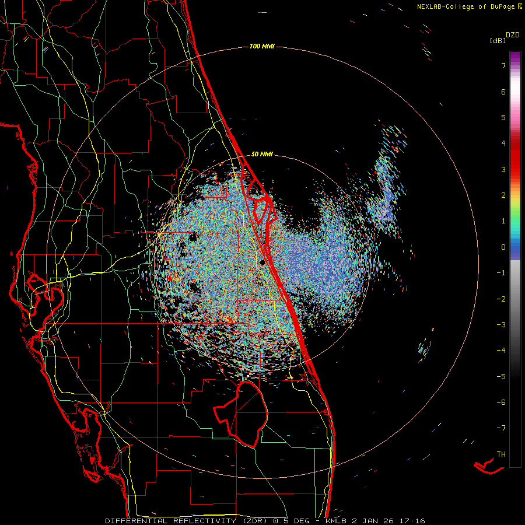
Task: Click the ZDR color scale bar
Action: (x=515, y=259)
